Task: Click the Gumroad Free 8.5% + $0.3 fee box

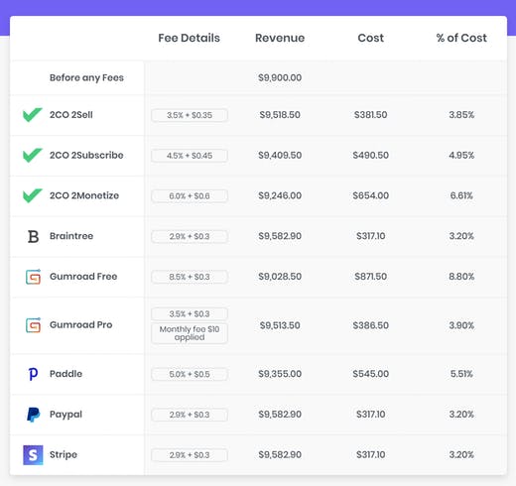Action: coord(190,277)
